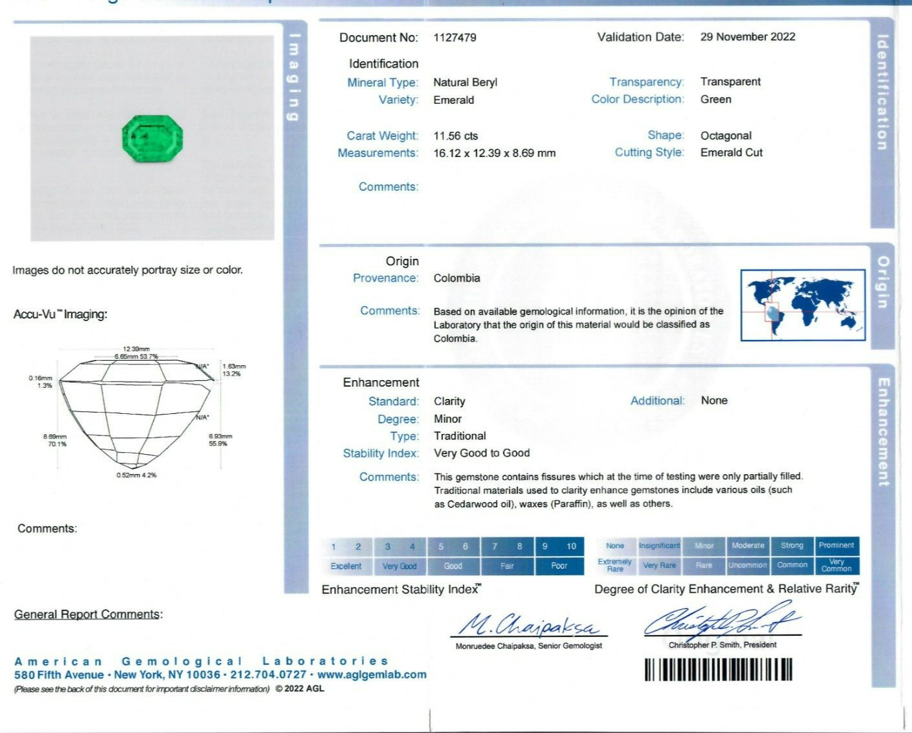This screenshot has width=912, height=733.
Task: Select the vertical Imaging side tab
Action: pos(295,77)
